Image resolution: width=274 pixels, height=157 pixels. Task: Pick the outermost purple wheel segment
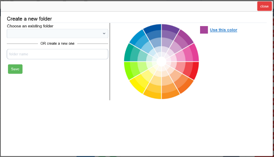point(170,28)
